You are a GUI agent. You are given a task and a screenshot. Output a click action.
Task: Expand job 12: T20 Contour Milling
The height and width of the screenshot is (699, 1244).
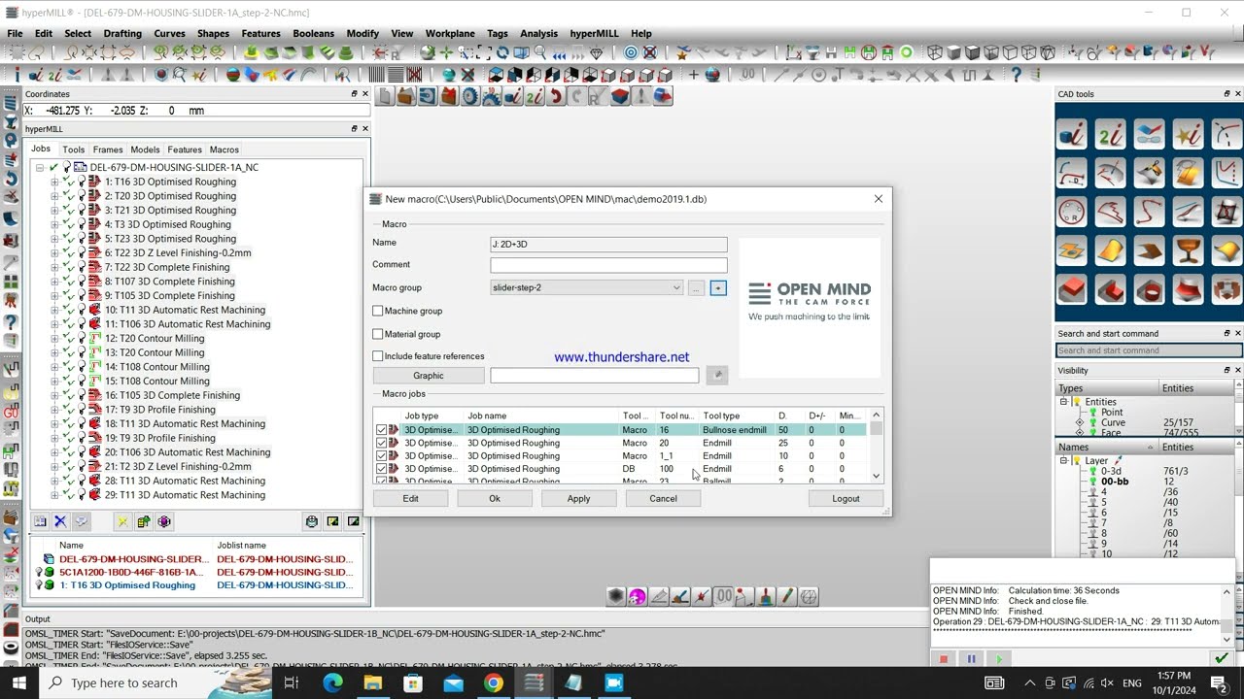coord(55,338)
